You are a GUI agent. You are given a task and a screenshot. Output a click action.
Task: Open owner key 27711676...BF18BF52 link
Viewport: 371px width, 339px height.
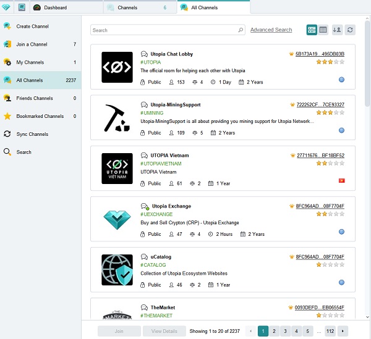click(x=320, y=156)
